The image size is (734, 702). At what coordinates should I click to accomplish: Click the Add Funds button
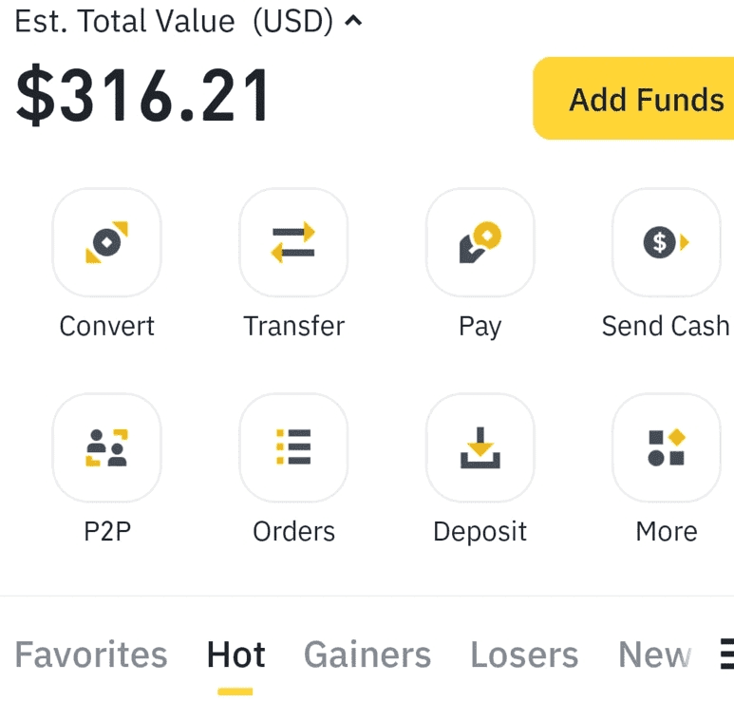(633, 99)
